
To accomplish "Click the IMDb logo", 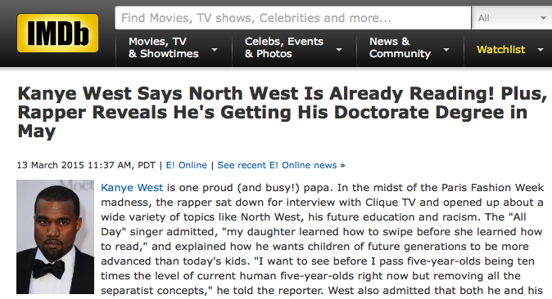I will pos(57,33).
